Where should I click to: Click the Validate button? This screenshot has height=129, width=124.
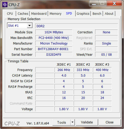coord(87,122)
